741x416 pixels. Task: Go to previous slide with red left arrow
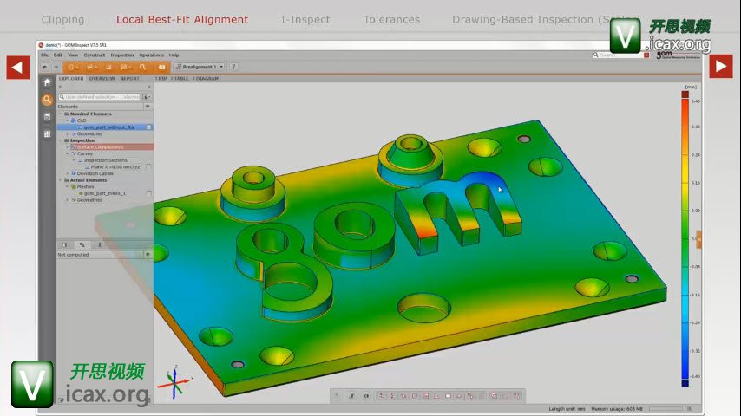click(x=18, y=67)
